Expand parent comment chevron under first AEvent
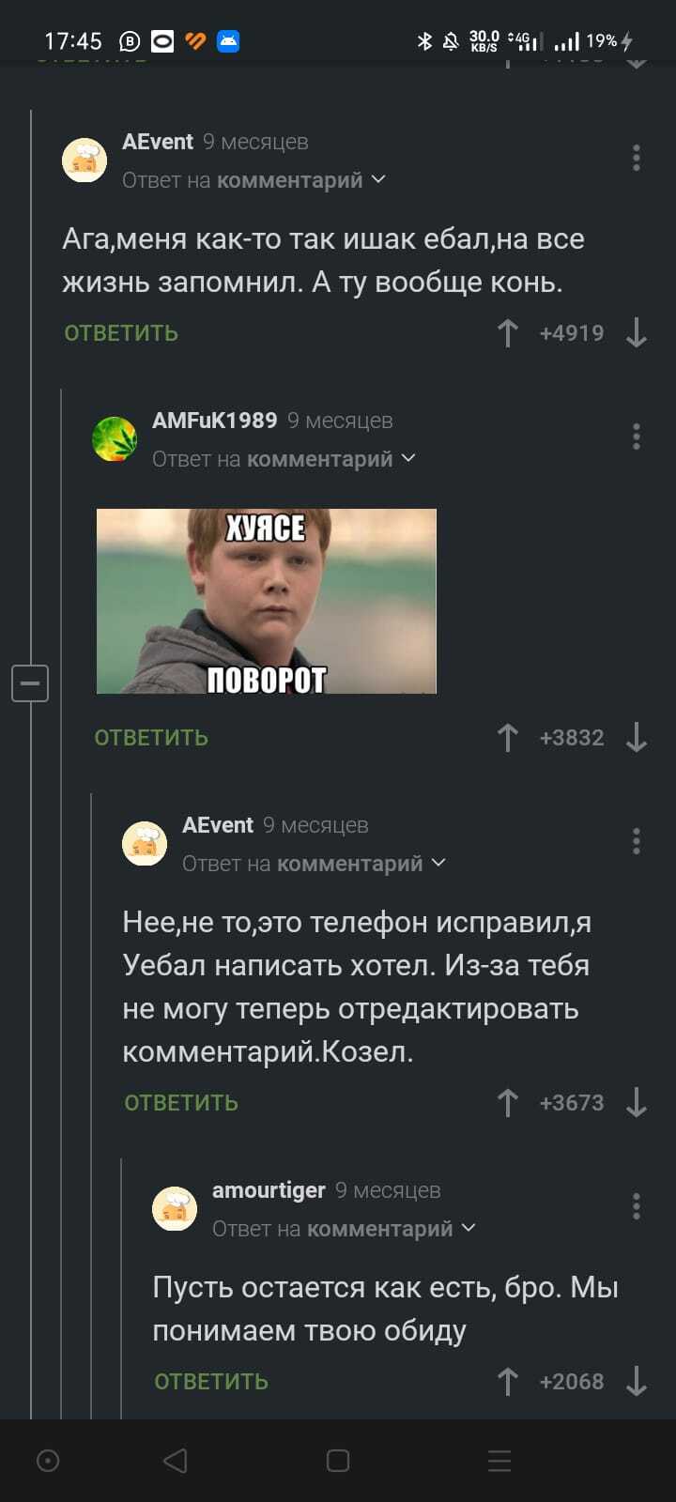Screen dimensions: 676x1502 (x=378, y=178)
